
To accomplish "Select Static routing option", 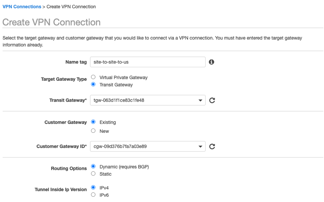I will [93, 174].
